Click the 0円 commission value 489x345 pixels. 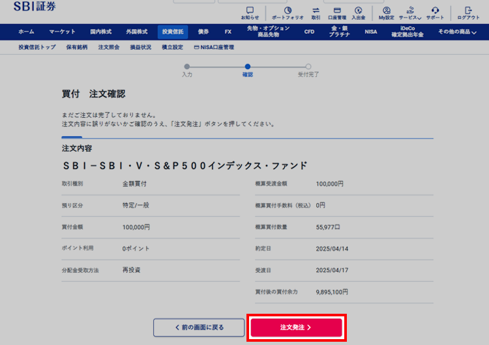point(320,205)
